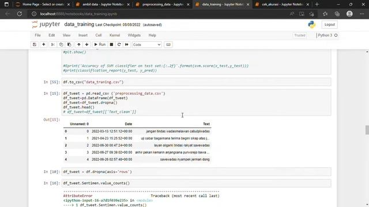Move selected cell up arrow

79,45
